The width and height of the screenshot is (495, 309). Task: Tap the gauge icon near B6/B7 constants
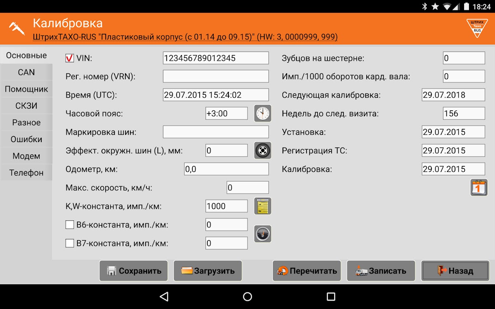(x=262, y=234)
